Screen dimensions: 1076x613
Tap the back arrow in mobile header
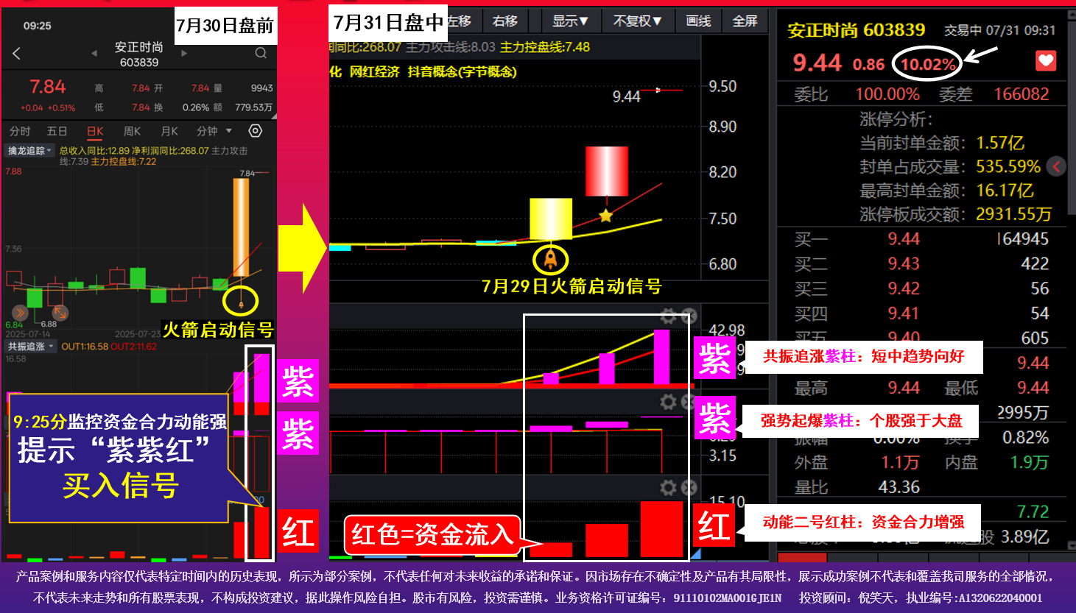16,53
